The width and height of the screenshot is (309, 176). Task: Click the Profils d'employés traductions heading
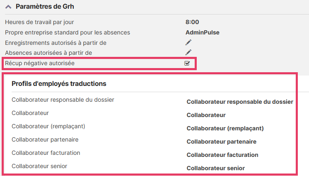pos(59,84)
